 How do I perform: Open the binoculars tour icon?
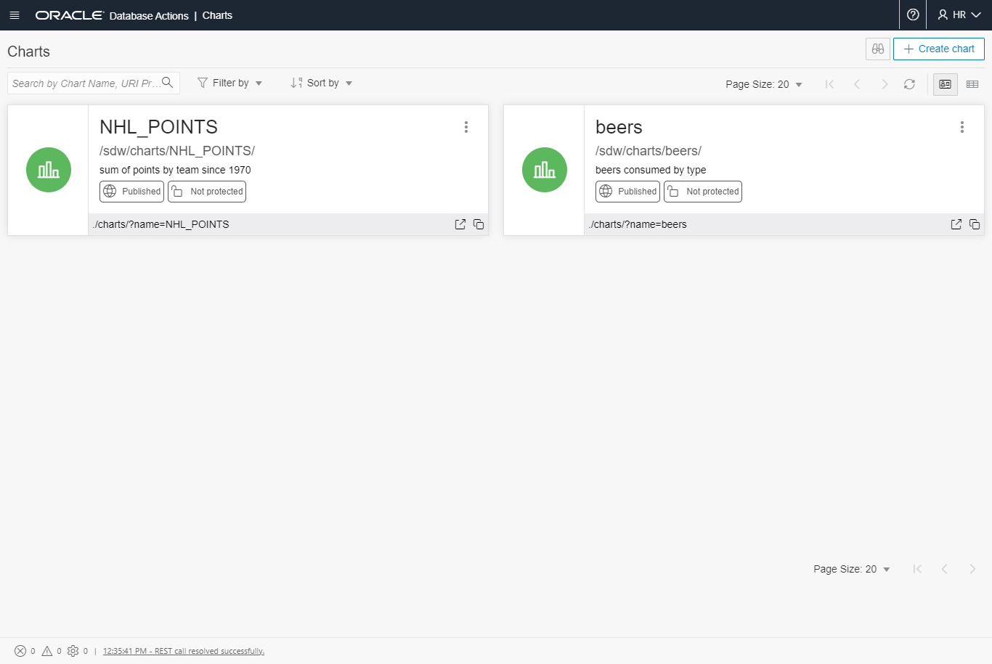tap(878, 49)
